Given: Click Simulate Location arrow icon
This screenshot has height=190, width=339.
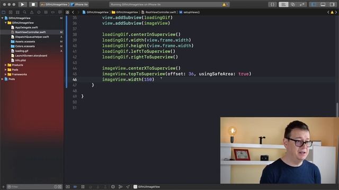Looking at the screenshot, I should click(x=128, y=187).
